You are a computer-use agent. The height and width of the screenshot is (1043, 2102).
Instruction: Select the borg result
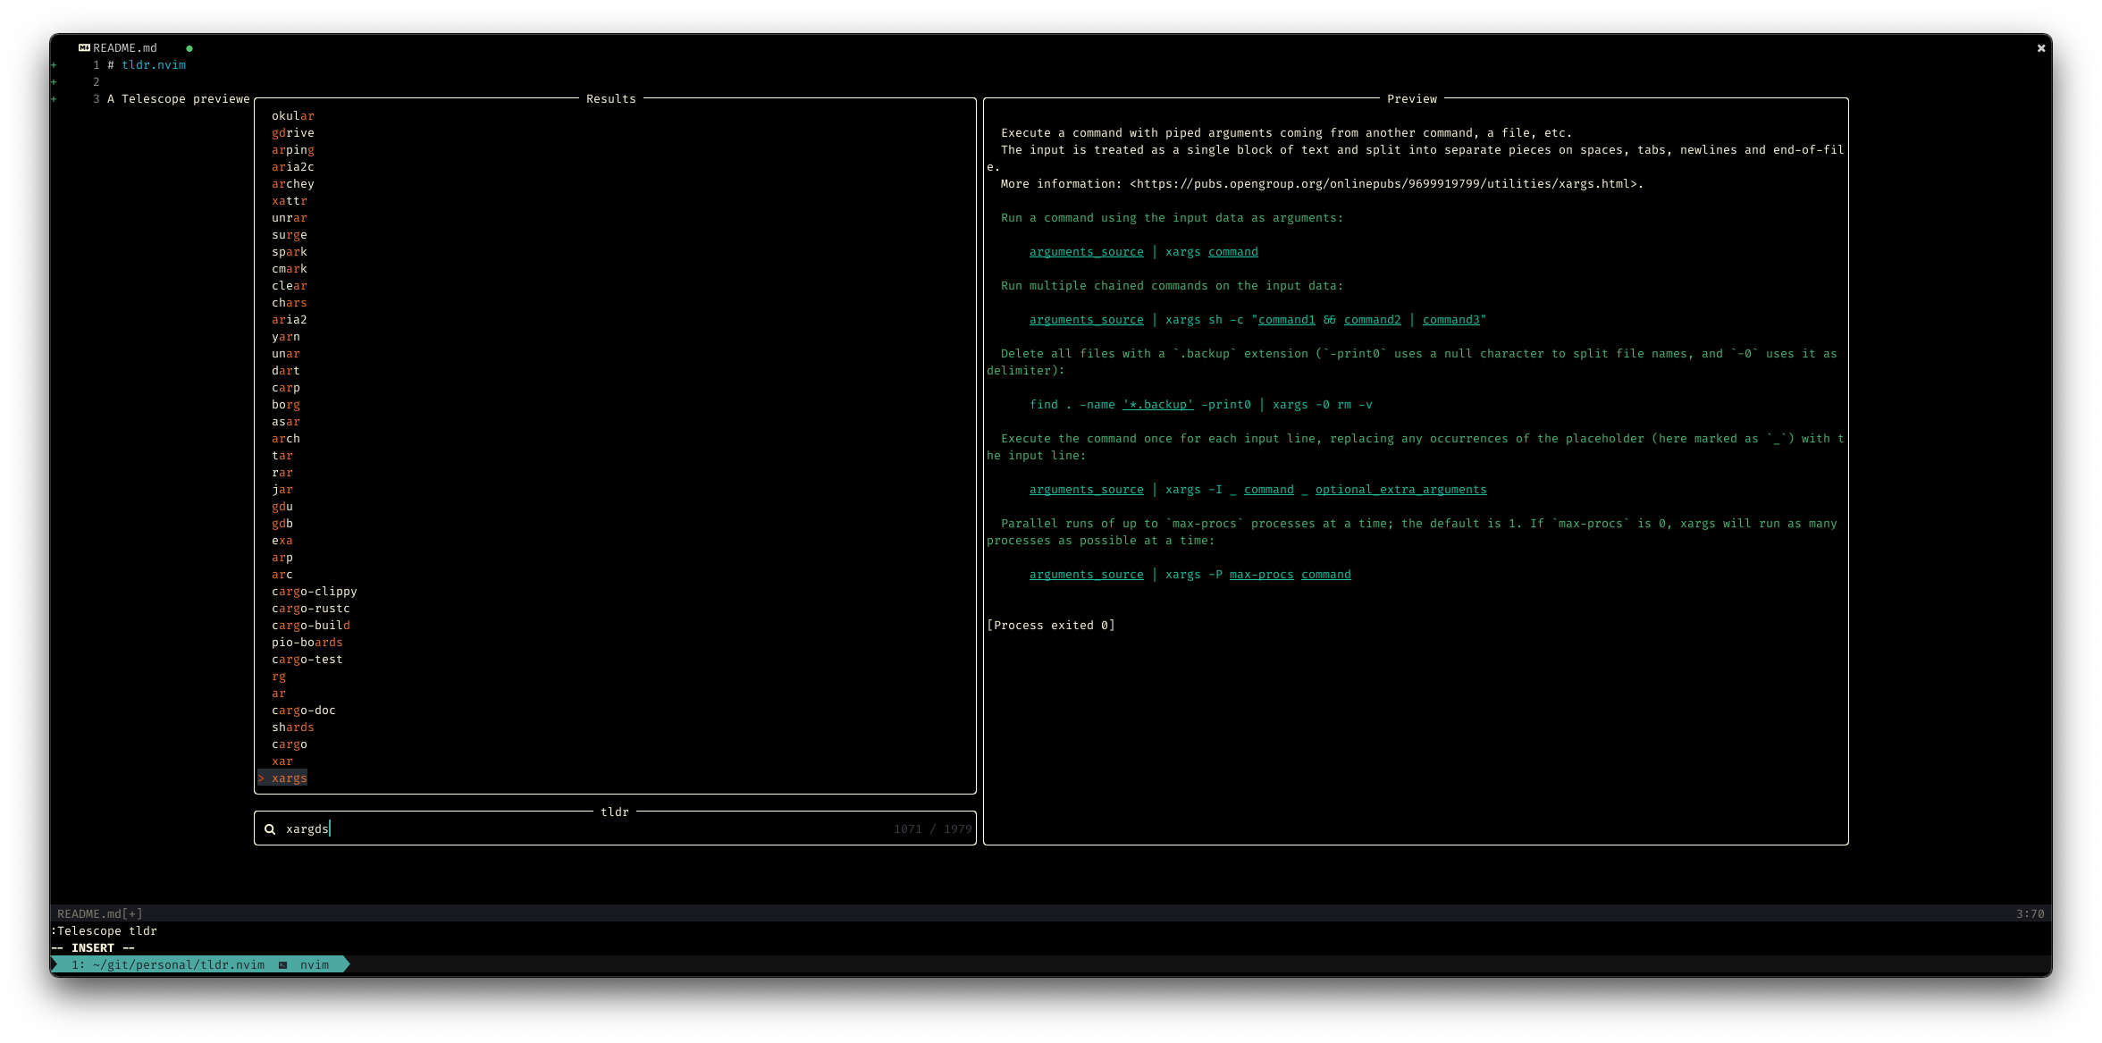[286, 405]
